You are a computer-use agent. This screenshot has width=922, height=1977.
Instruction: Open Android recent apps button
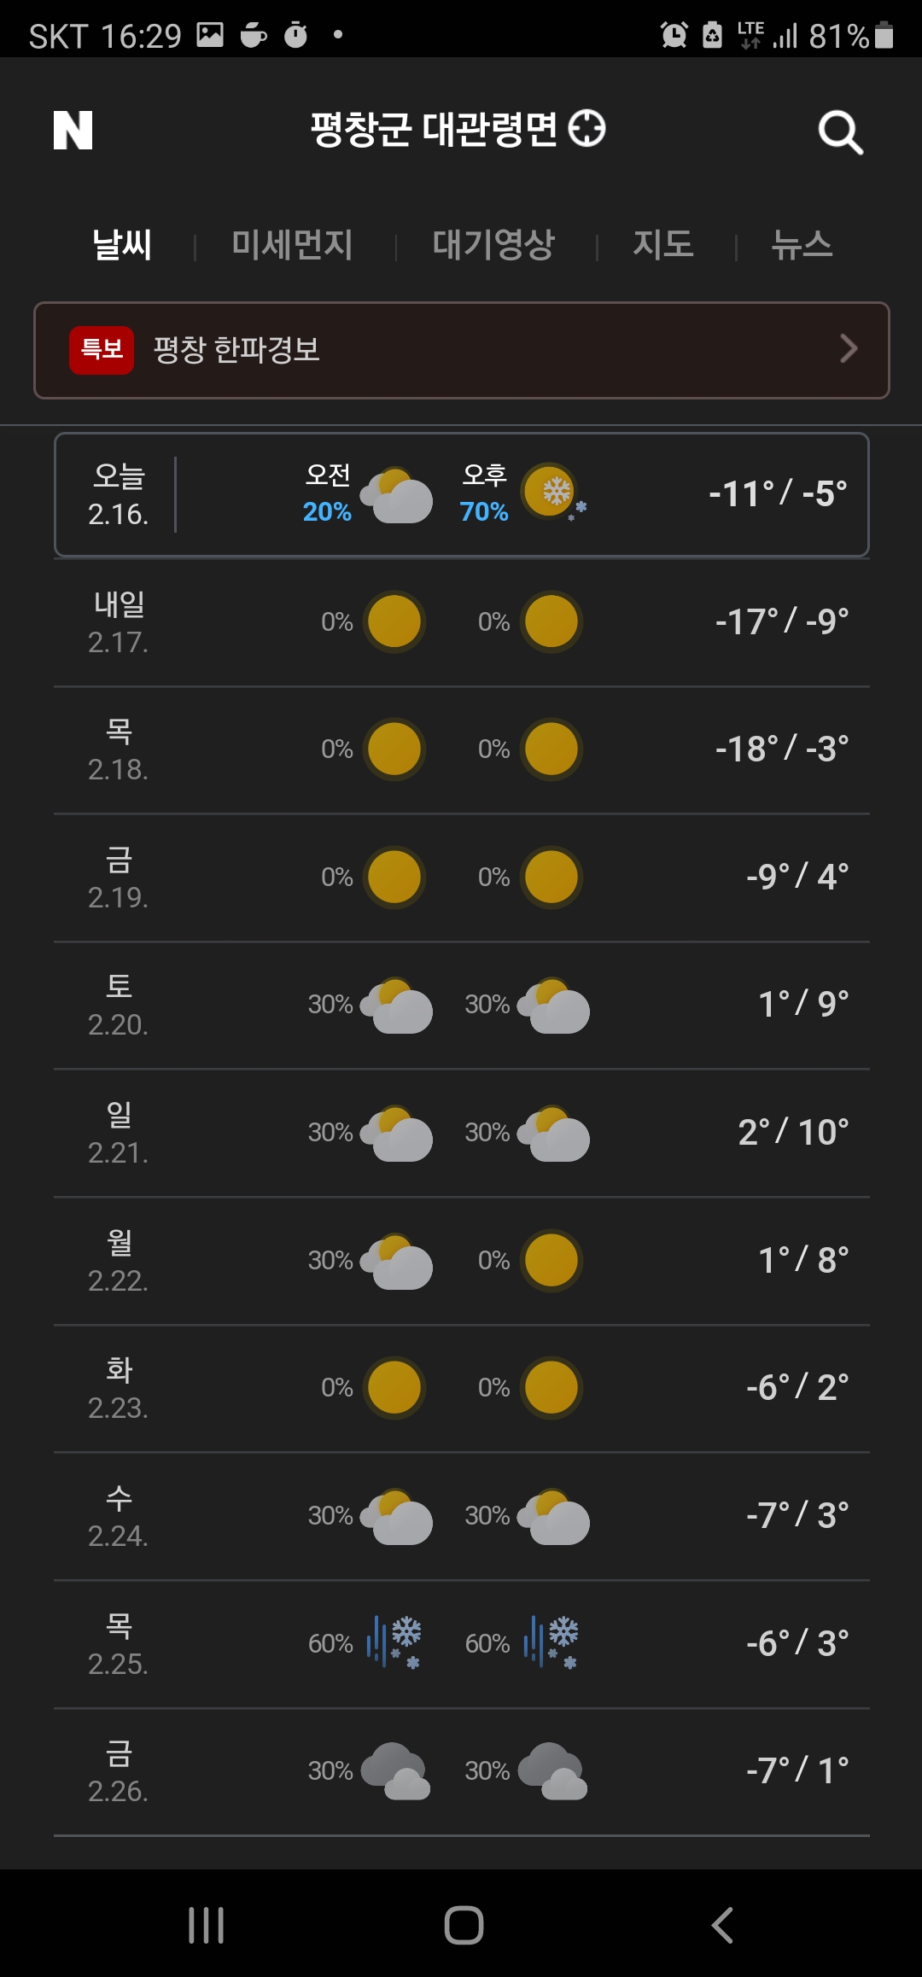pos(207,1925)
